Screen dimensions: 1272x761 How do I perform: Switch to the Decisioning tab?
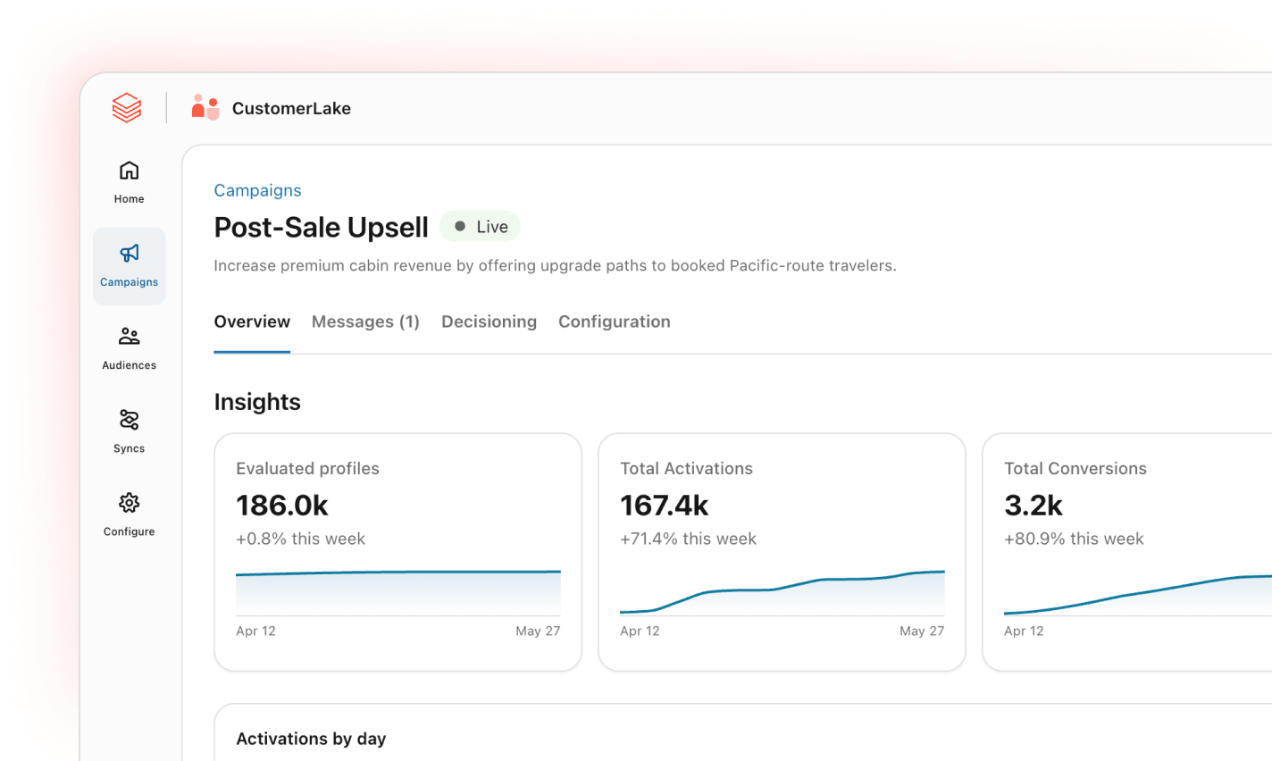tap(489, 322)
